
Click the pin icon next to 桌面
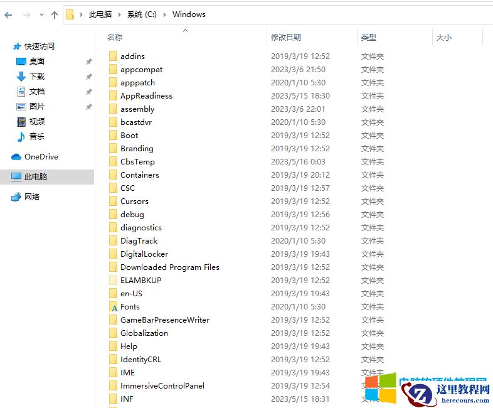click(89, 62)
